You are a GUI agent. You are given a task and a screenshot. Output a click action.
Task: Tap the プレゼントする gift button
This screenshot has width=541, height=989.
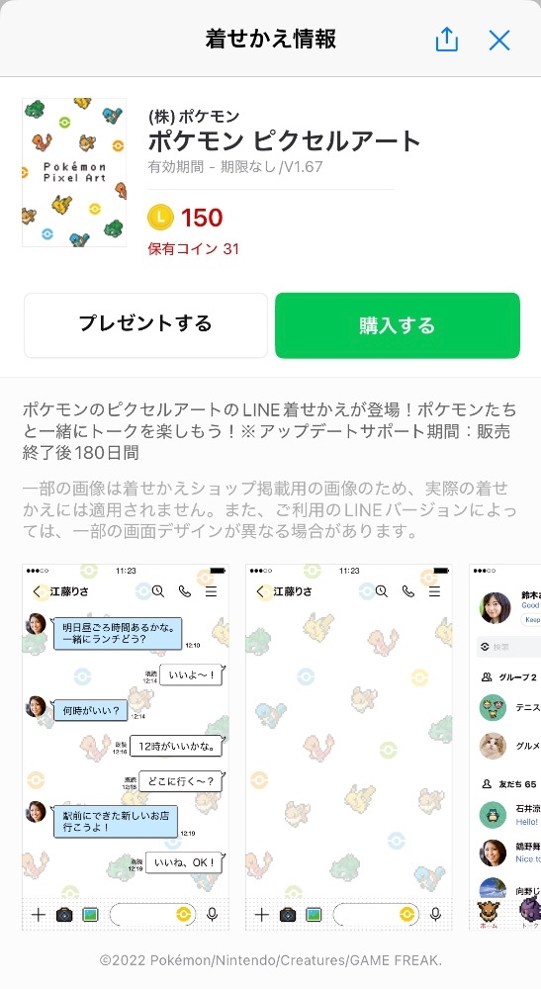click(x=145, y=325)
